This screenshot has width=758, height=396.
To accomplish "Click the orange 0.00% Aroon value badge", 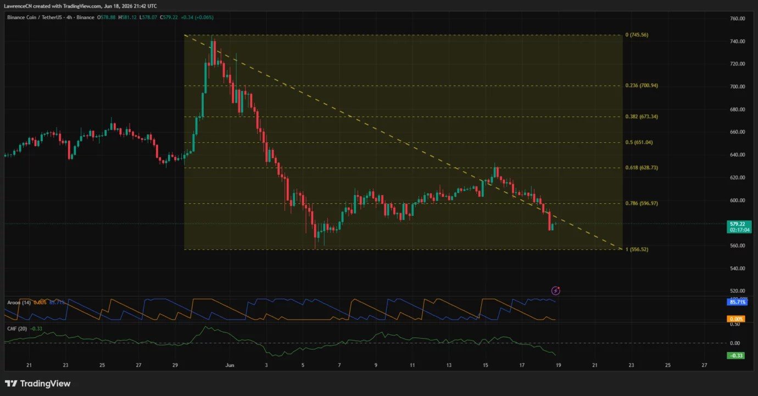I will coord(737,319).
